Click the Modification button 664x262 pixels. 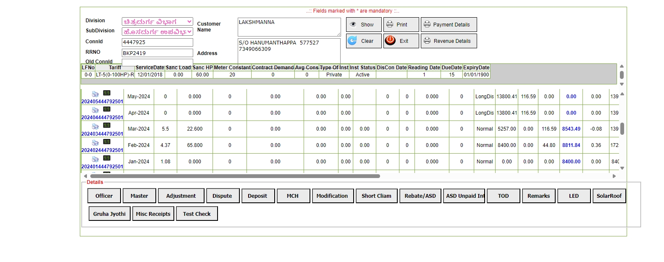point(332,196)
